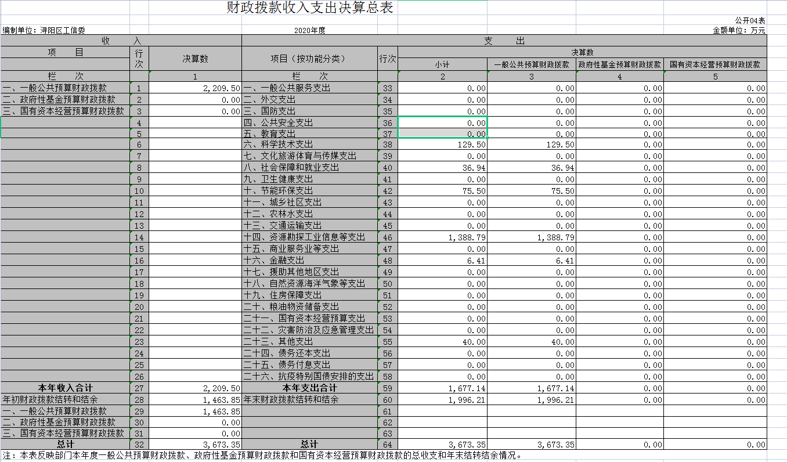The height and width of the screenshot is (462, 787).
Task: Select the 年末财政拨款结转和结余 cell
Action: pyautogui.click(x=291, y=399)
